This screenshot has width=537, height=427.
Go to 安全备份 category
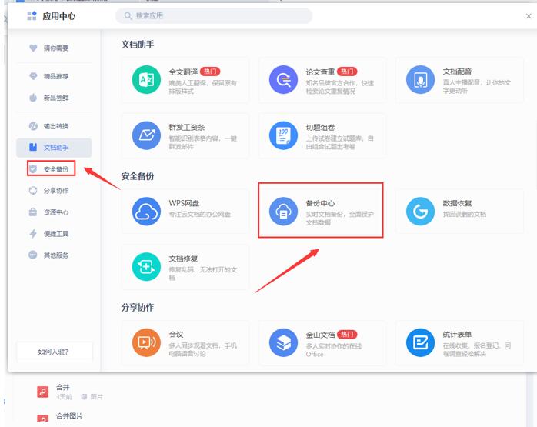pyautogui.click(x=54, y=168)
